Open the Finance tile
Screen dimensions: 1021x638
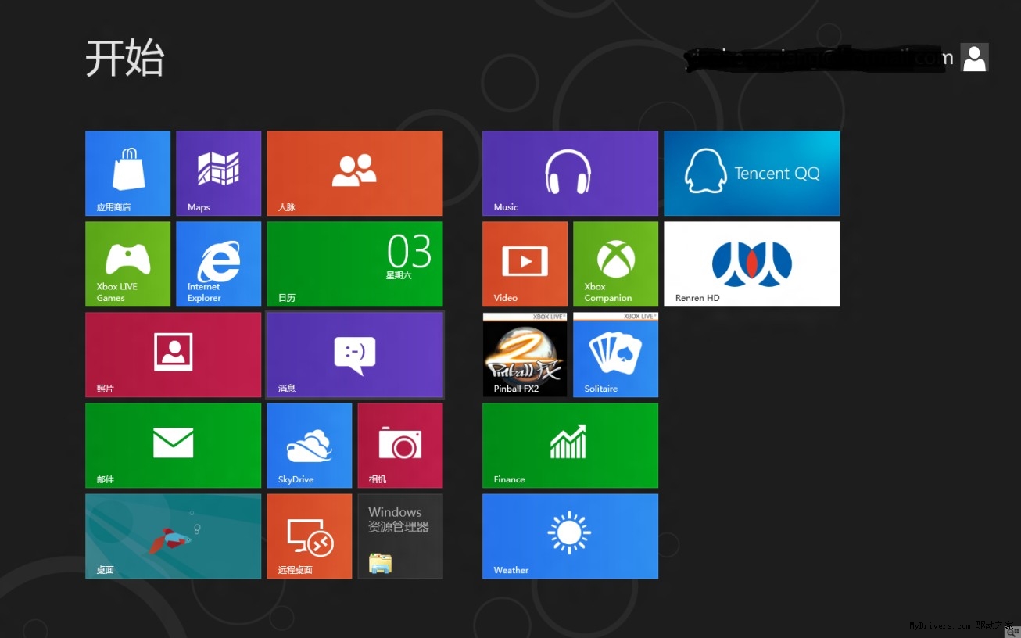[x=571, y=446]
